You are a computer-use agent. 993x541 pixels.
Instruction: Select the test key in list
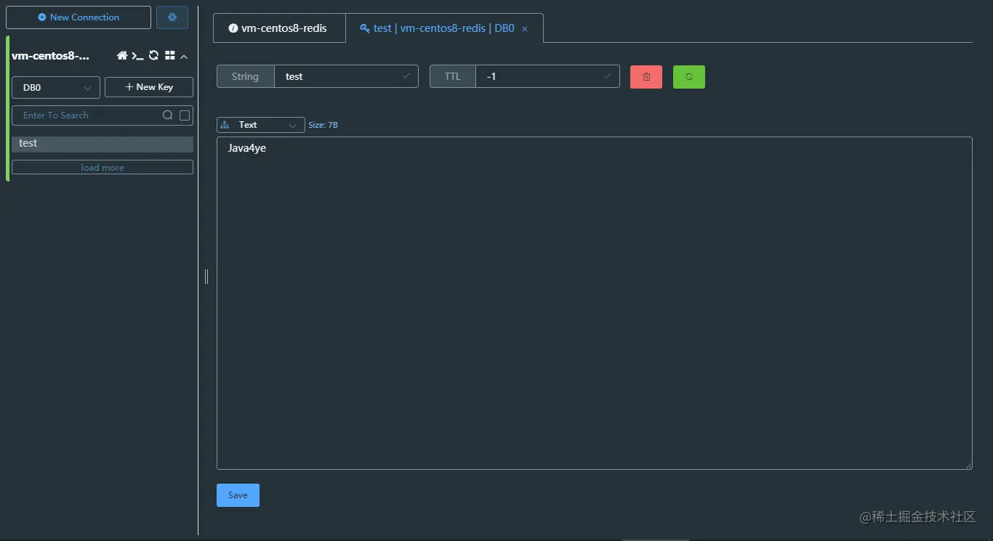tap(102, 144)
